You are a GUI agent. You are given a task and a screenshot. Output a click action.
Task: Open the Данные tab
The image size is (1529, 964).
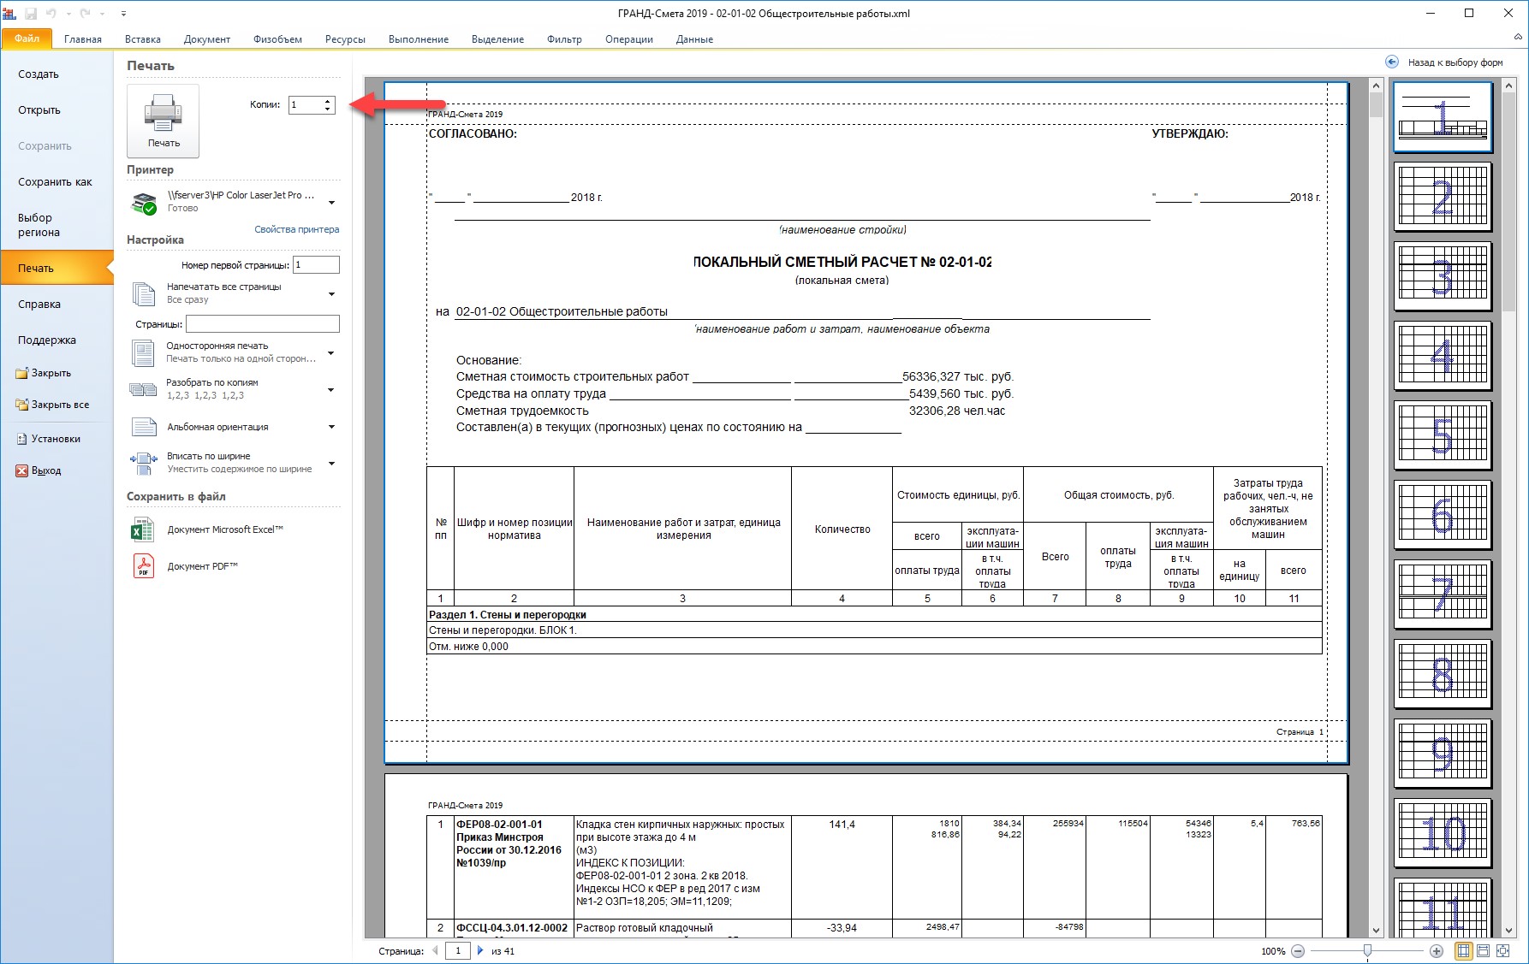click(694, 39)
